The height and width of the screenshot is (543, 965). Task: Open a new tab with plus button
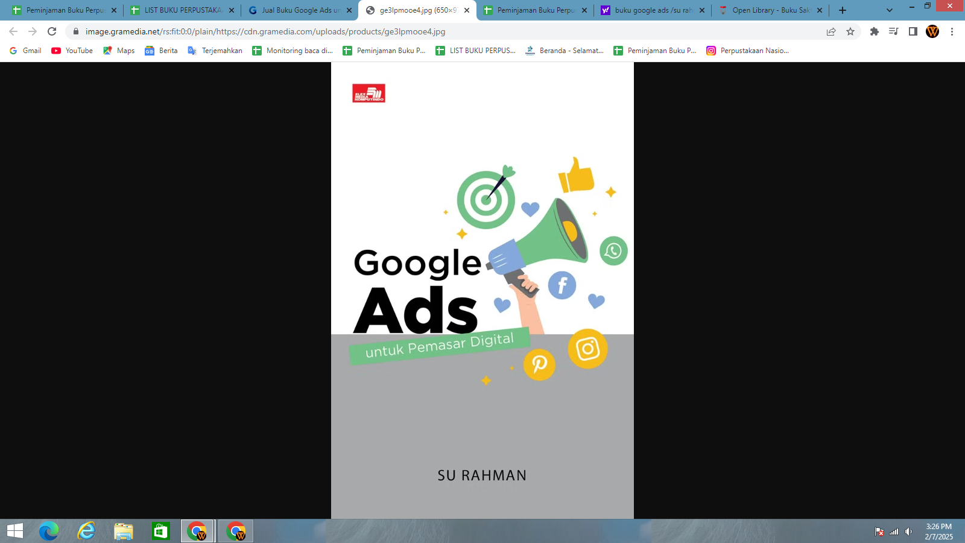pos(843,10)
